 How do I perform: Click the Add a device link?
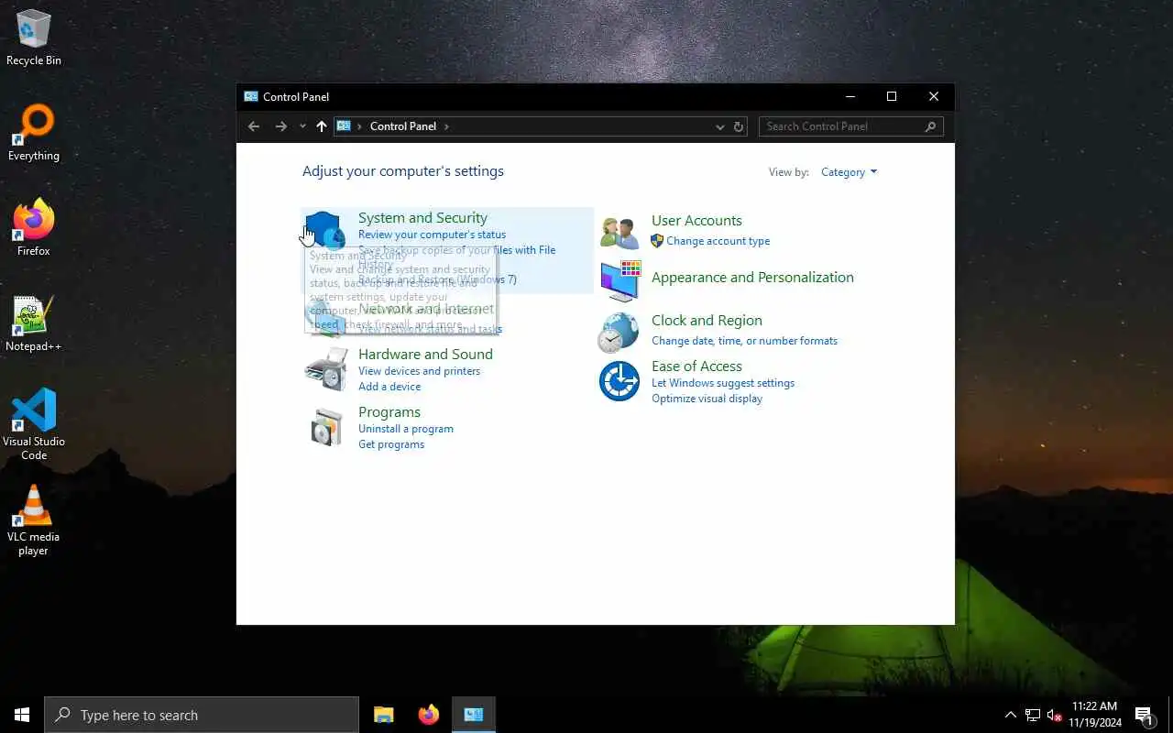(389, 387)
